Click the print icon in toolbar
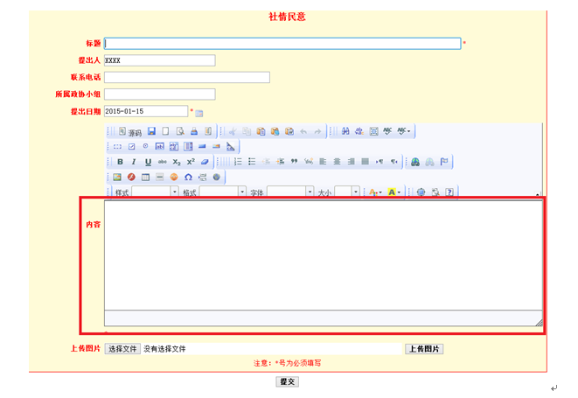 194,132
